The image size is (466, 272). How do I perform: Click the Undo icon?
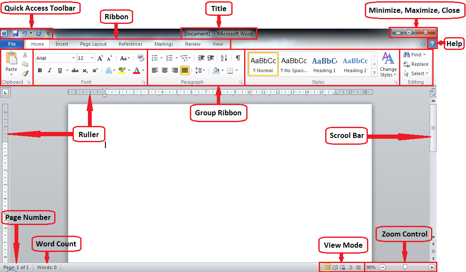[x=25, y=34]
